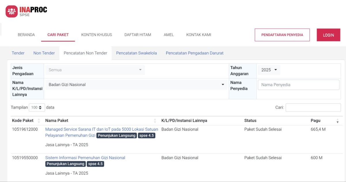Click Penunjukan Langsung badge under Sistem Informasi
346x182 pixels.
click(65, 164)
